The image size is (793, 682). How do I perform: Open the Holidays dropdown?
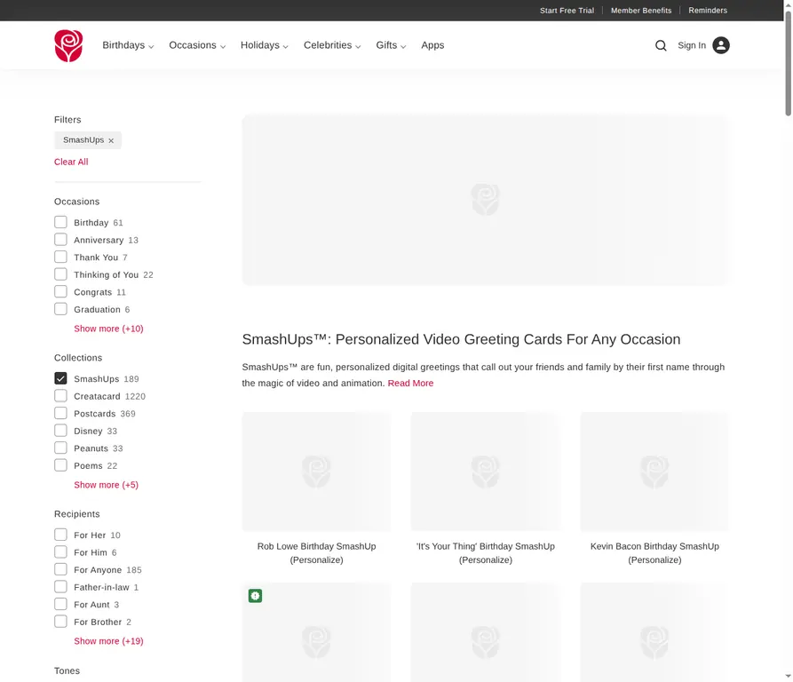coord(265,45)
